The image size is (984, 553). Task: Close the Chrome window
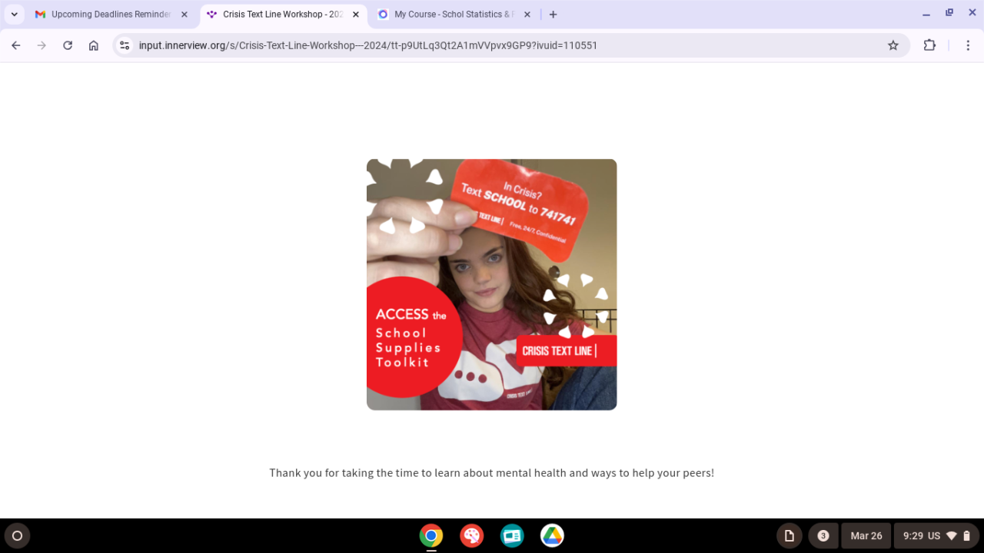click(971, 14)
